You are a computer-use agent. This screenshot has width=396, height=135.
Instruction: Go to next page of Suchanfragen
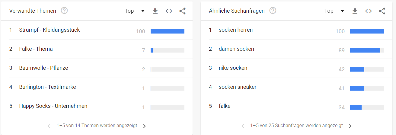tap(350, 126)
